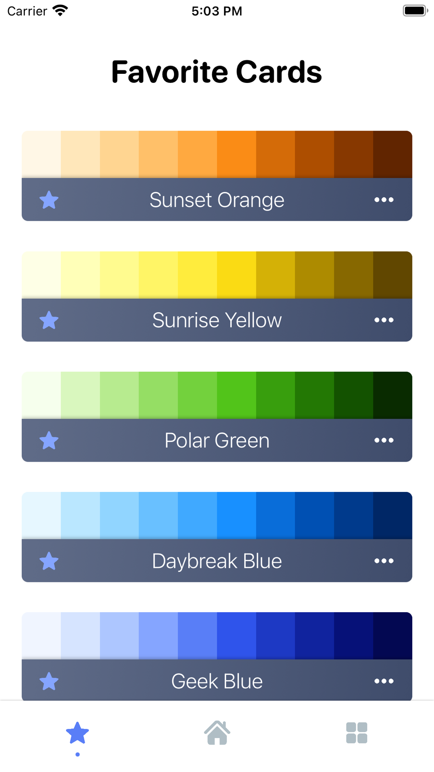Select the Favorites star tab
This screenshot has height=772, width=434.
click(77, 733)
